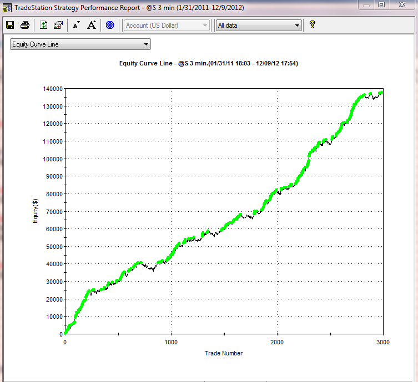Click the 3000 tick on the trade axis
The width and height of the screenshot is (418, 382).
382,343
